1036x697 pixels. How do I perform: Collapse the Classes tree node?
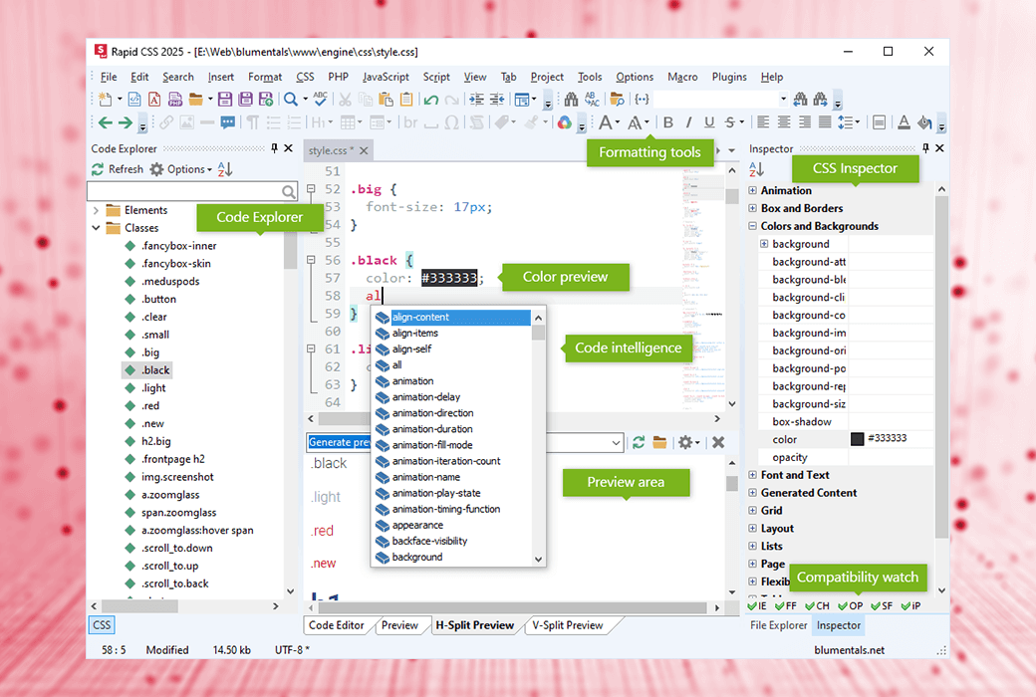97,228
